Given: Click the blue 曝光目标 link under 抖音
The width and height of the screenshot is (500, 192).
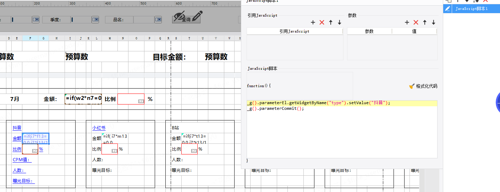Looking at the screenshot, I should click(x=24, y=181).
